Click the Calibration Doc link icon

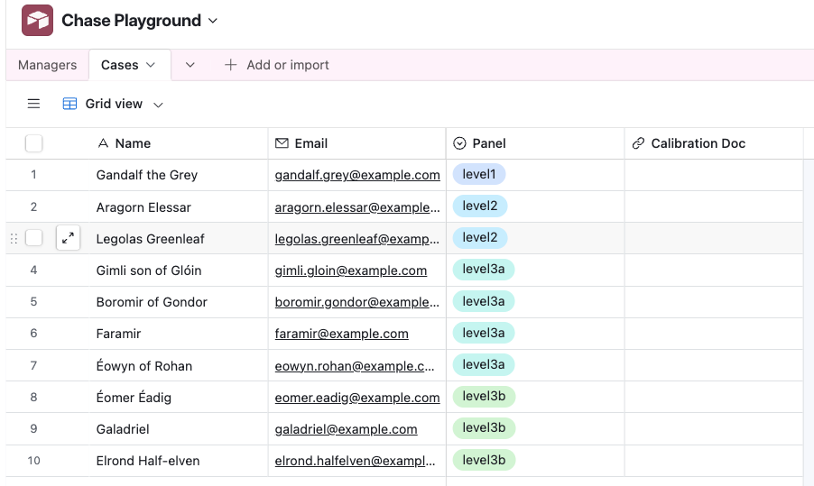[x=638, y=143]
